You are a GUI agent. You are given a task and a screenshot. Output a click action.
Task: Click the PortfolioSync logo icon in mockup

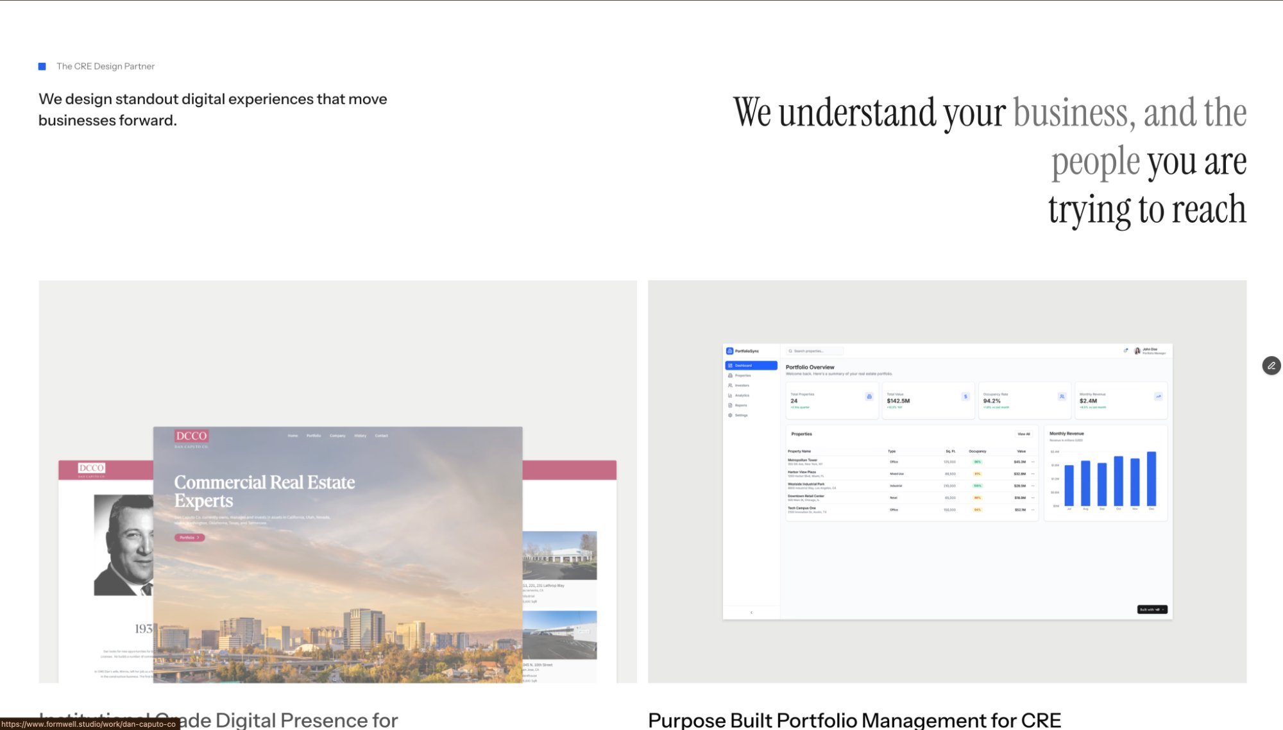[729, 351]
